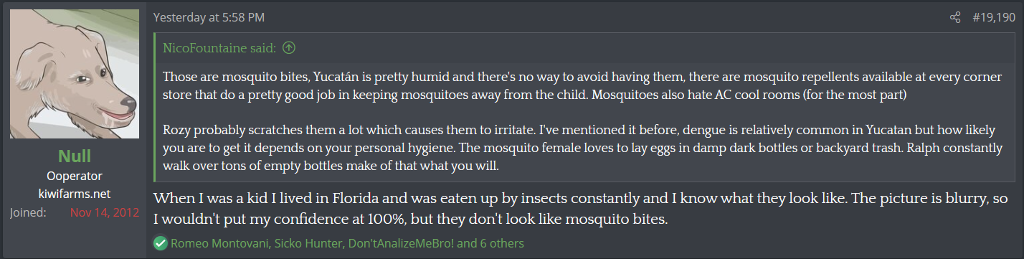Expand the quoted mosquito bites paragraph
Screen dimensions: 1024x259
tap(582, 85)
